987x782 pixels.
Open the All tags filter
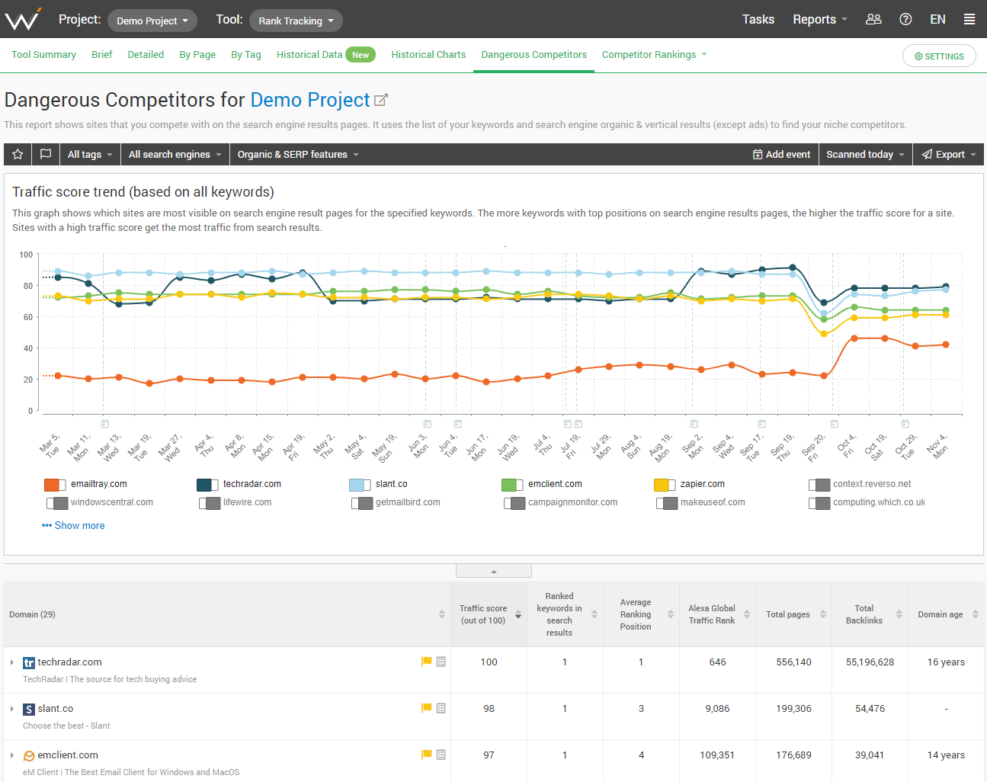click(90, 154)
